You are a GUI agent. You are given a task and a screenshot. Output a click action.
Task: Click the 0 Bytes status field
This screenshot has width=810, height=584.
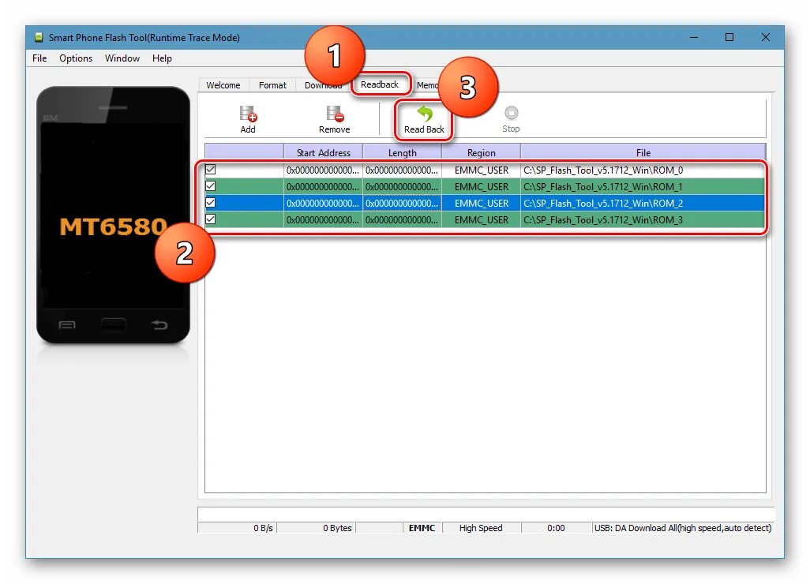[316, 528]
